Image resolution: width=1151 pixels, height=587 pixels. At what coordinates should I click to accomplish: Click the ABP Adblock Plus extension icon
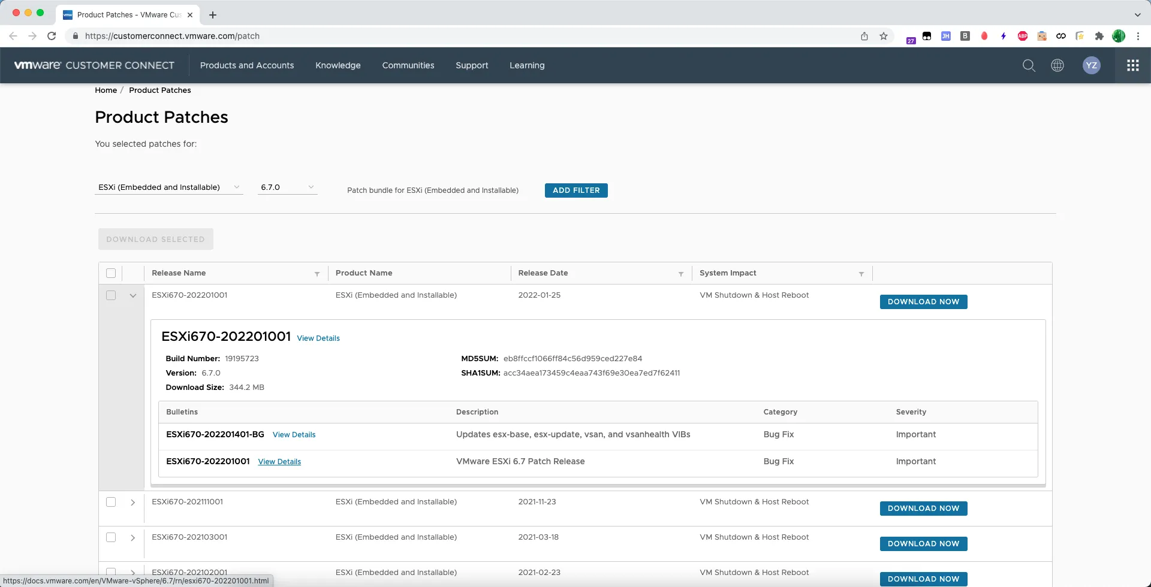coord(1023,36)
